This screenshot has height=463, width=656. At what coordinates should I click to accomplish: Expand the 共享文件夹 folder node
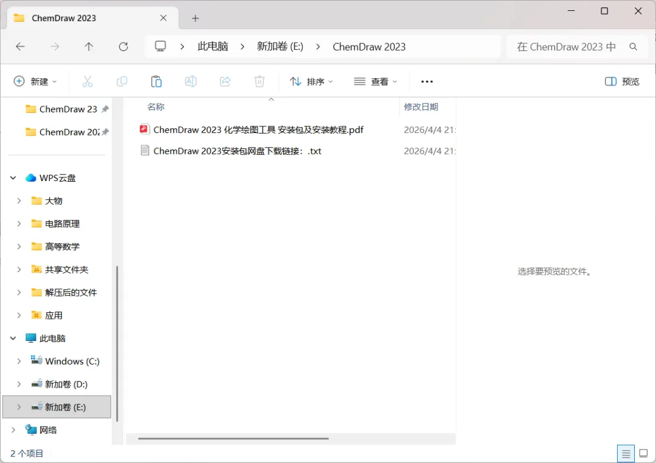[19, 270]
